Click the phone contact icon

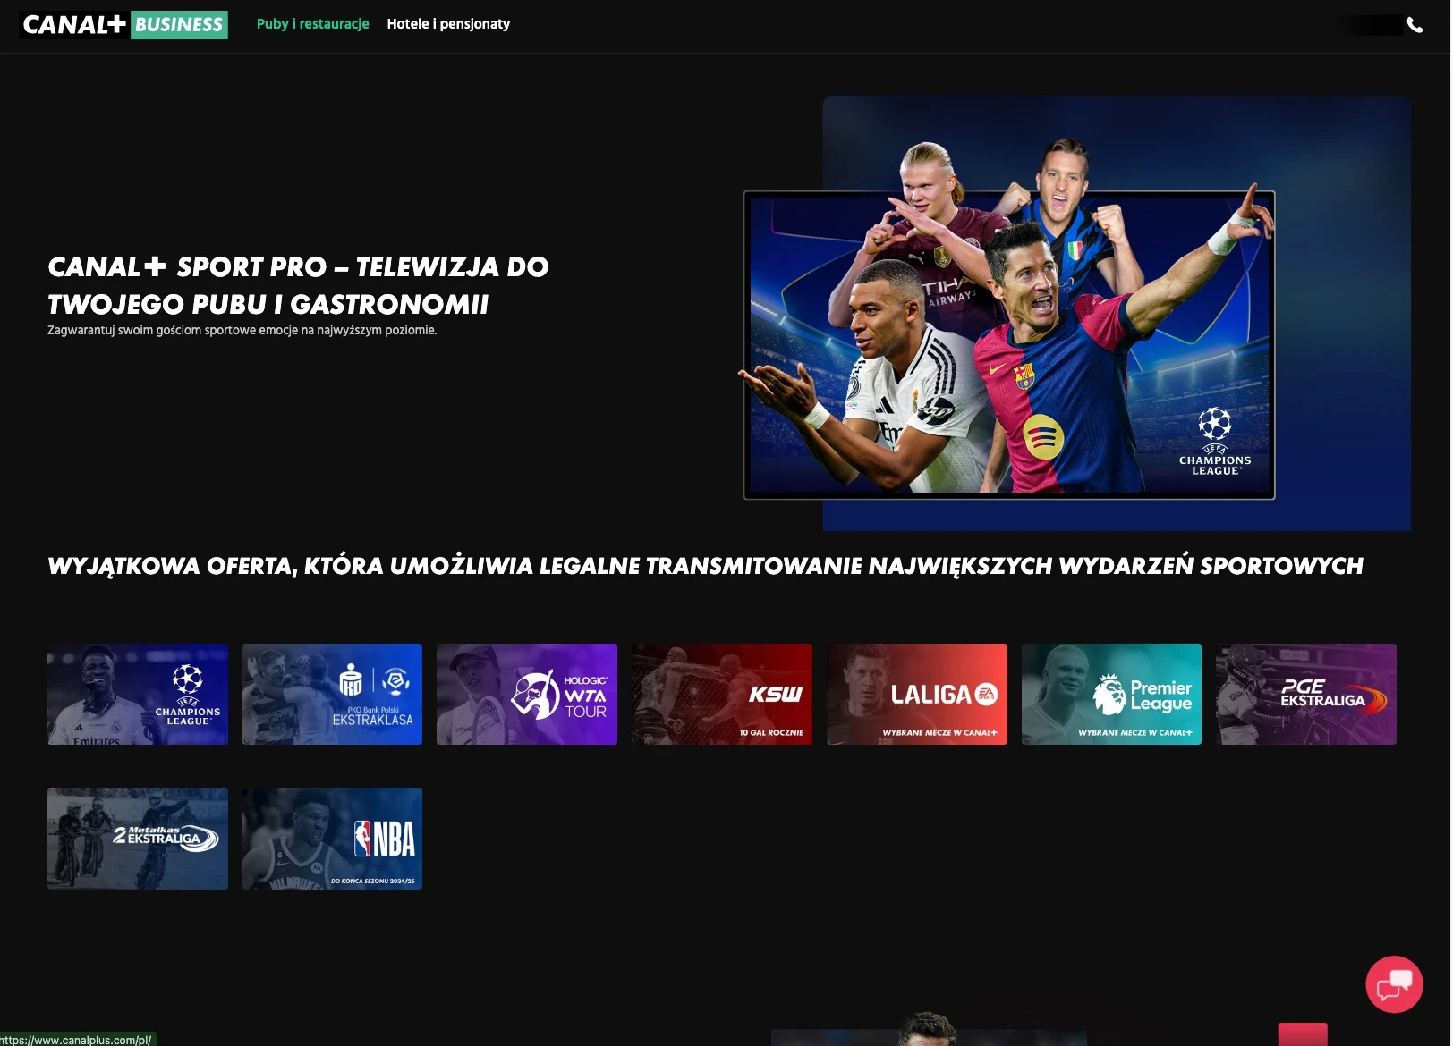[1415, 25]
